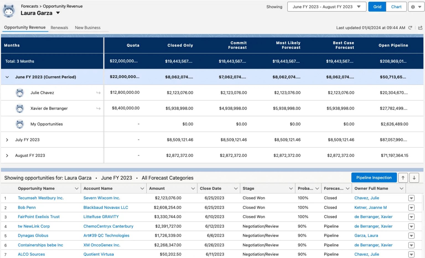Select the Grid view option
Viewport: 425px width, 258px height.
pos(377,7)
